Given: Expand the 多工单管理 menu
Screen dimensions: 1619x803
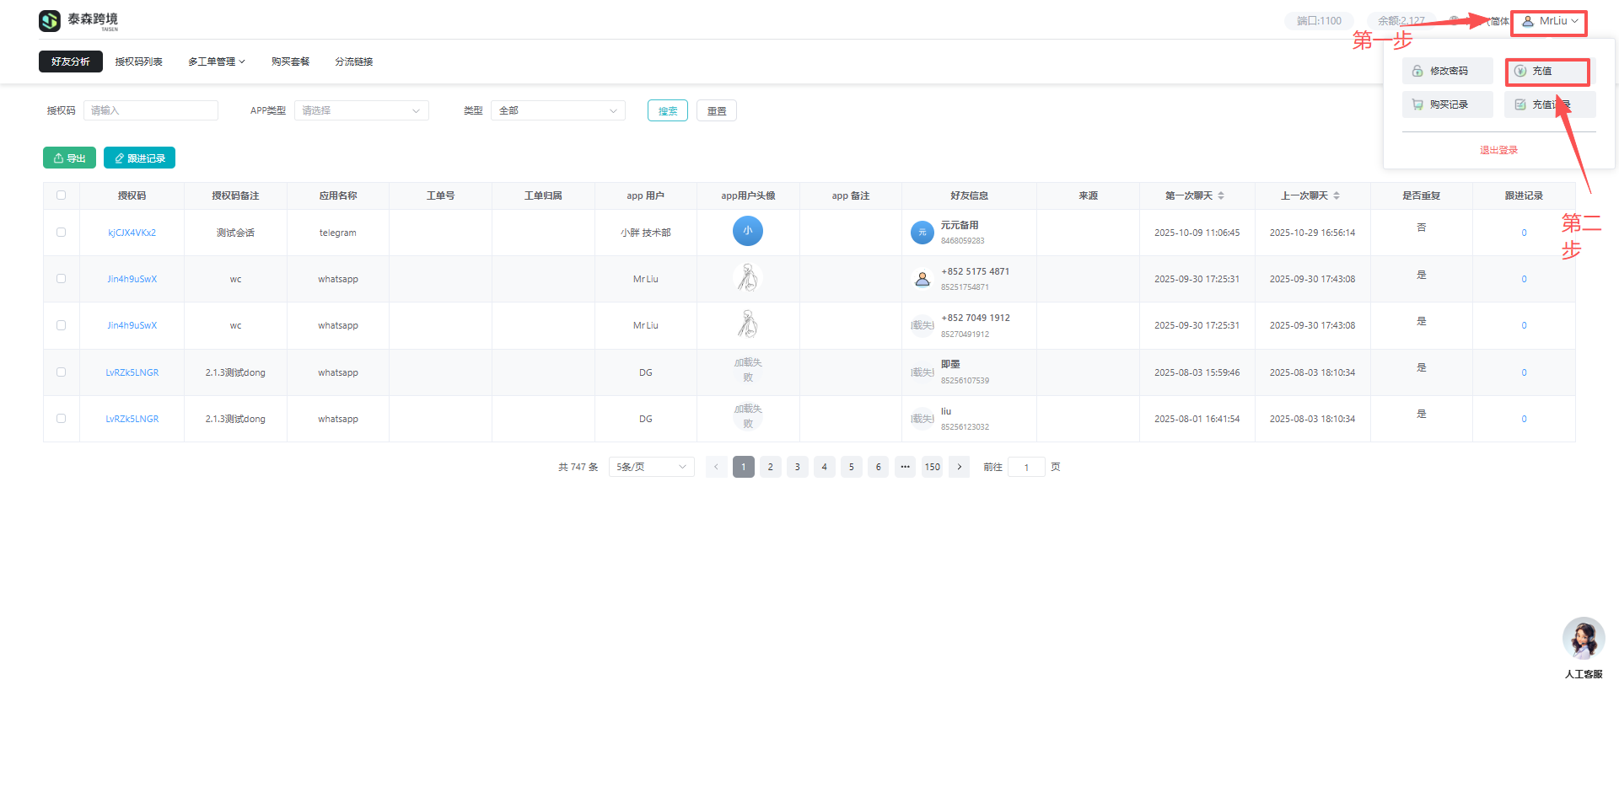Looking at the screenshot, I should (216, 62).
